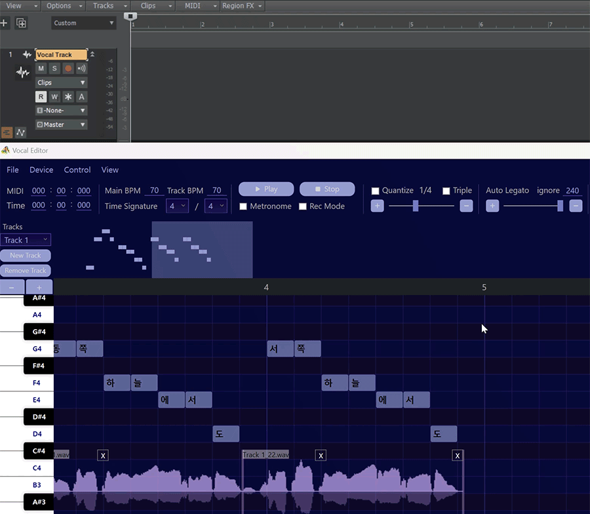
Task: Click the New Track button
Action: click(x=26, y=256)
